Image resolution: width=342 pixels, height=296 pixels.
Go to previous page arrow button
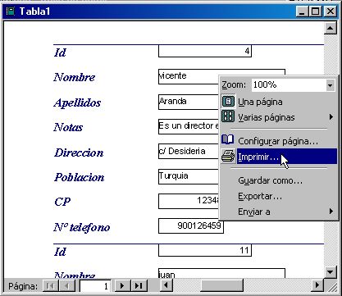click(x=66, y=286)
